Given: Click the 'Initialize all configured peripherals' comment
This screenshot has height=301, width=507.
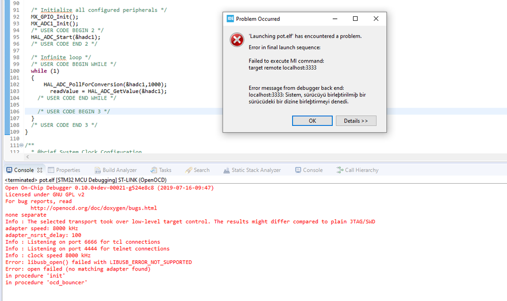Looking at the screenshot, I should (x=99, y=10).
